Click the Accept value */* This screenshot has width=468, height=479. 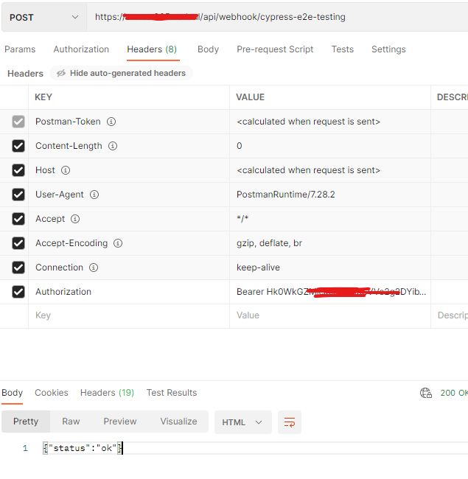tap(242, 219)
